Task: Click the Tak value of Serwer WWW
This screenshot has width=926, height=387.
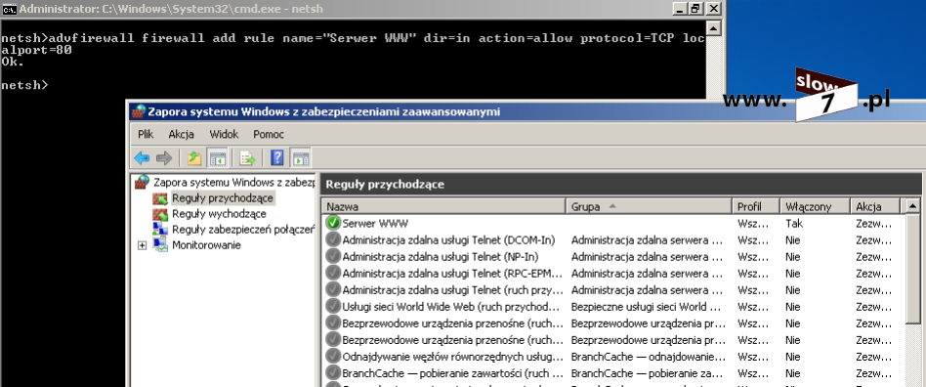Action: pyautogui.click(x=794, y=224)
